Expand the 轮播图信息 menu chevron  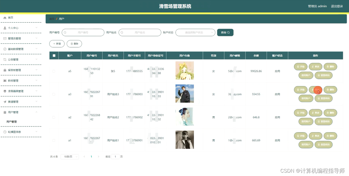click(36, 132)
